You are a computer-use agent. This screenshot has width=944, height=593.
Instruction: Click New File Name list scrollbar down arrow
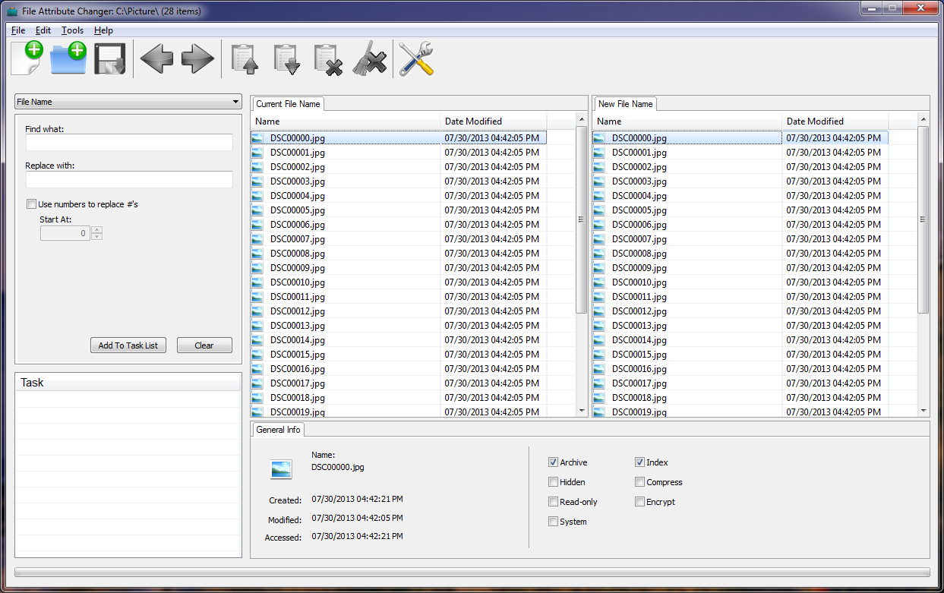pyautogui.click(x=923, y=411)
